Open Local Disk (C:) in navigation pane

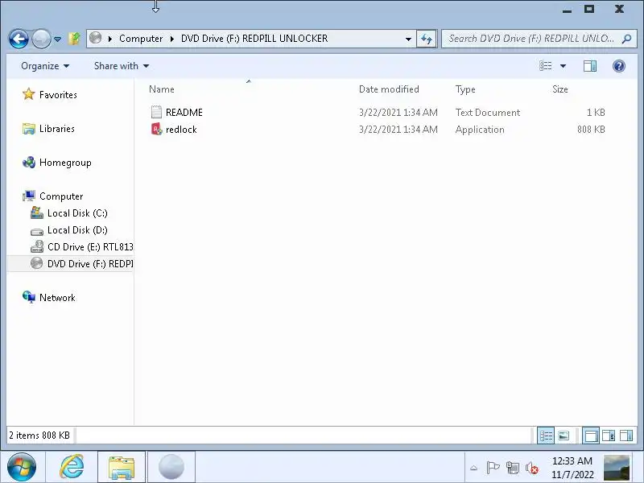click(77, 213)
